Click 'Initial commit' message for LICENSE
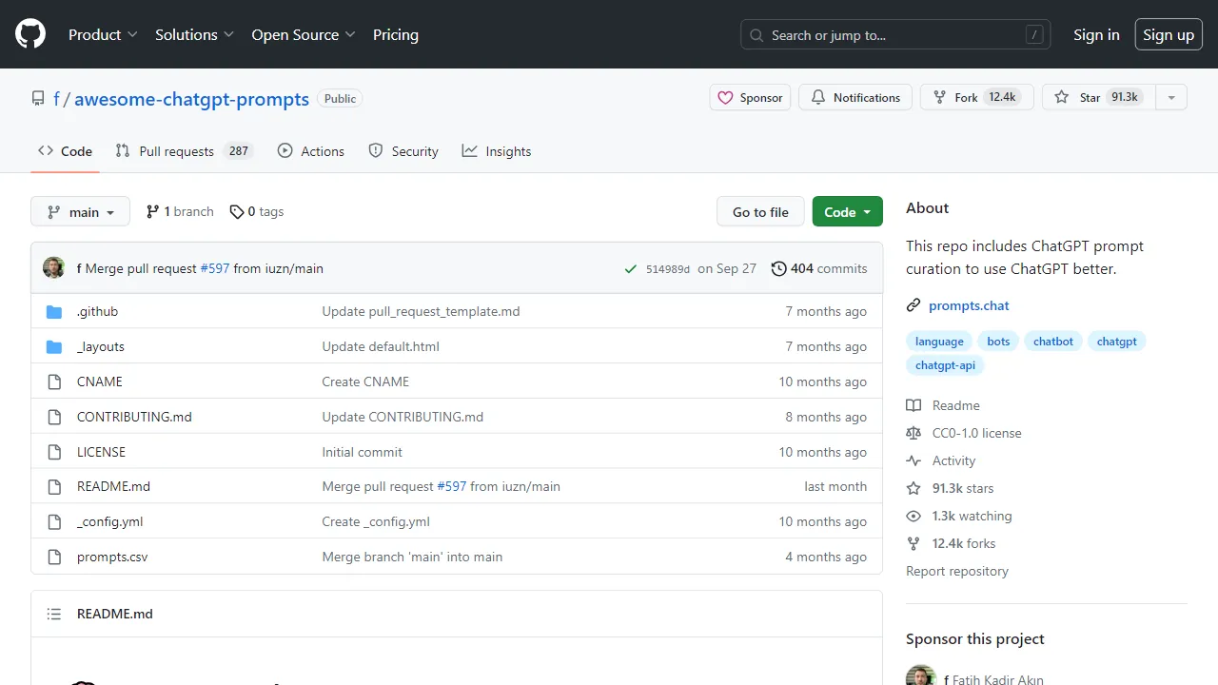 tap(362, 453)
